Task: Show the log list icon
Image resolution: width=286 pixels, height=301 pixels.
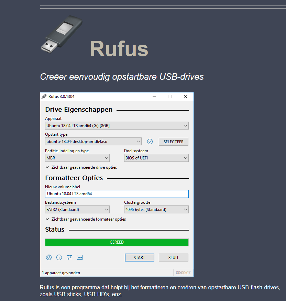Action: (80, 257)
